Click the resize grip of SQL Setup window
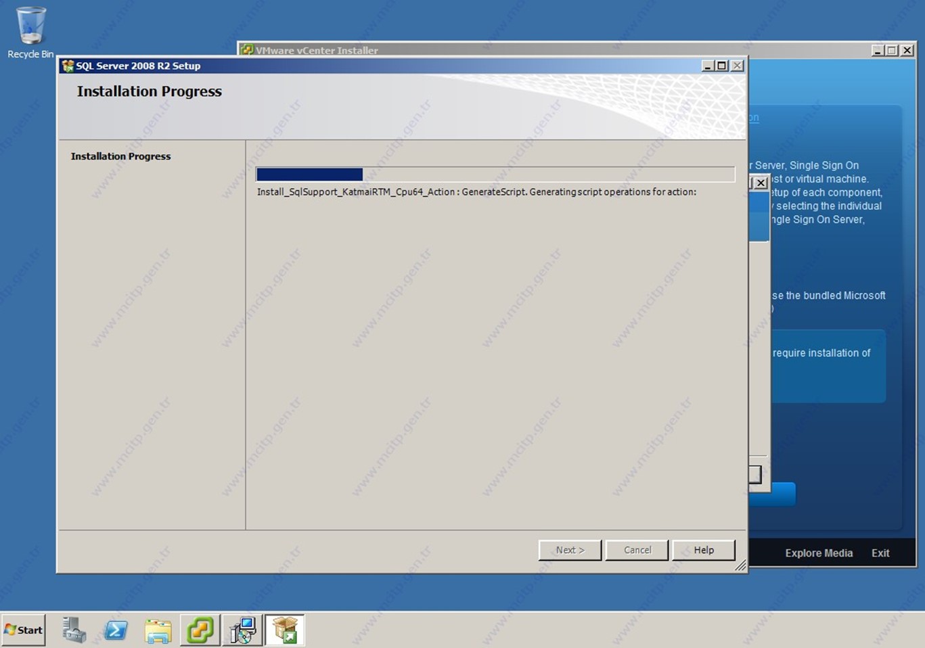 tap(740, 565)
